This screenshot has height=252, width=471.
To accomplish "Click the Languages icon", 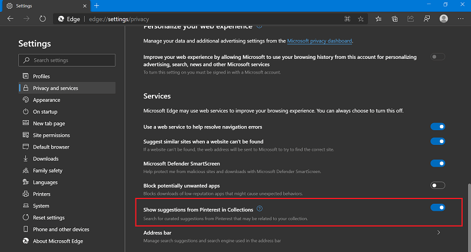I will (x=26, y=182).
